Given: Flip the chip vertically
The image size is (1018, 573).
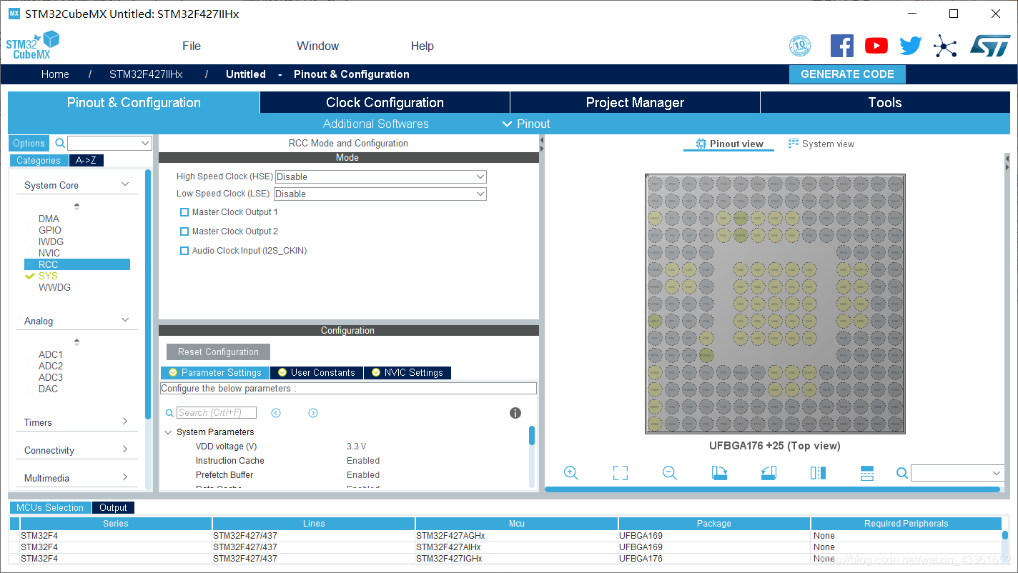Looking at the screenshot, I should pyautogui.click(x=867, y=472).
